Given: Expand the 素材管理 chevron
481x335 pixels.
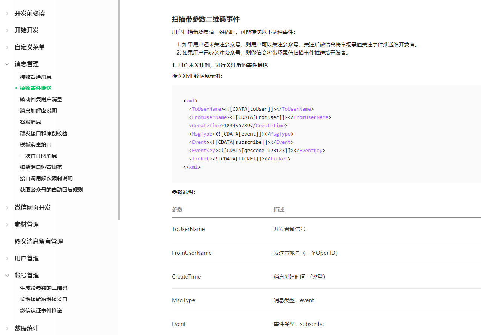Looking at the screenshot, I should coord(7,225).
